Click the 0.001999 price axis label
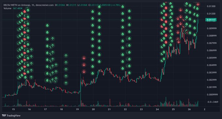Image resolution: width=222 pixels, height=119 pixels. (212, 87)
